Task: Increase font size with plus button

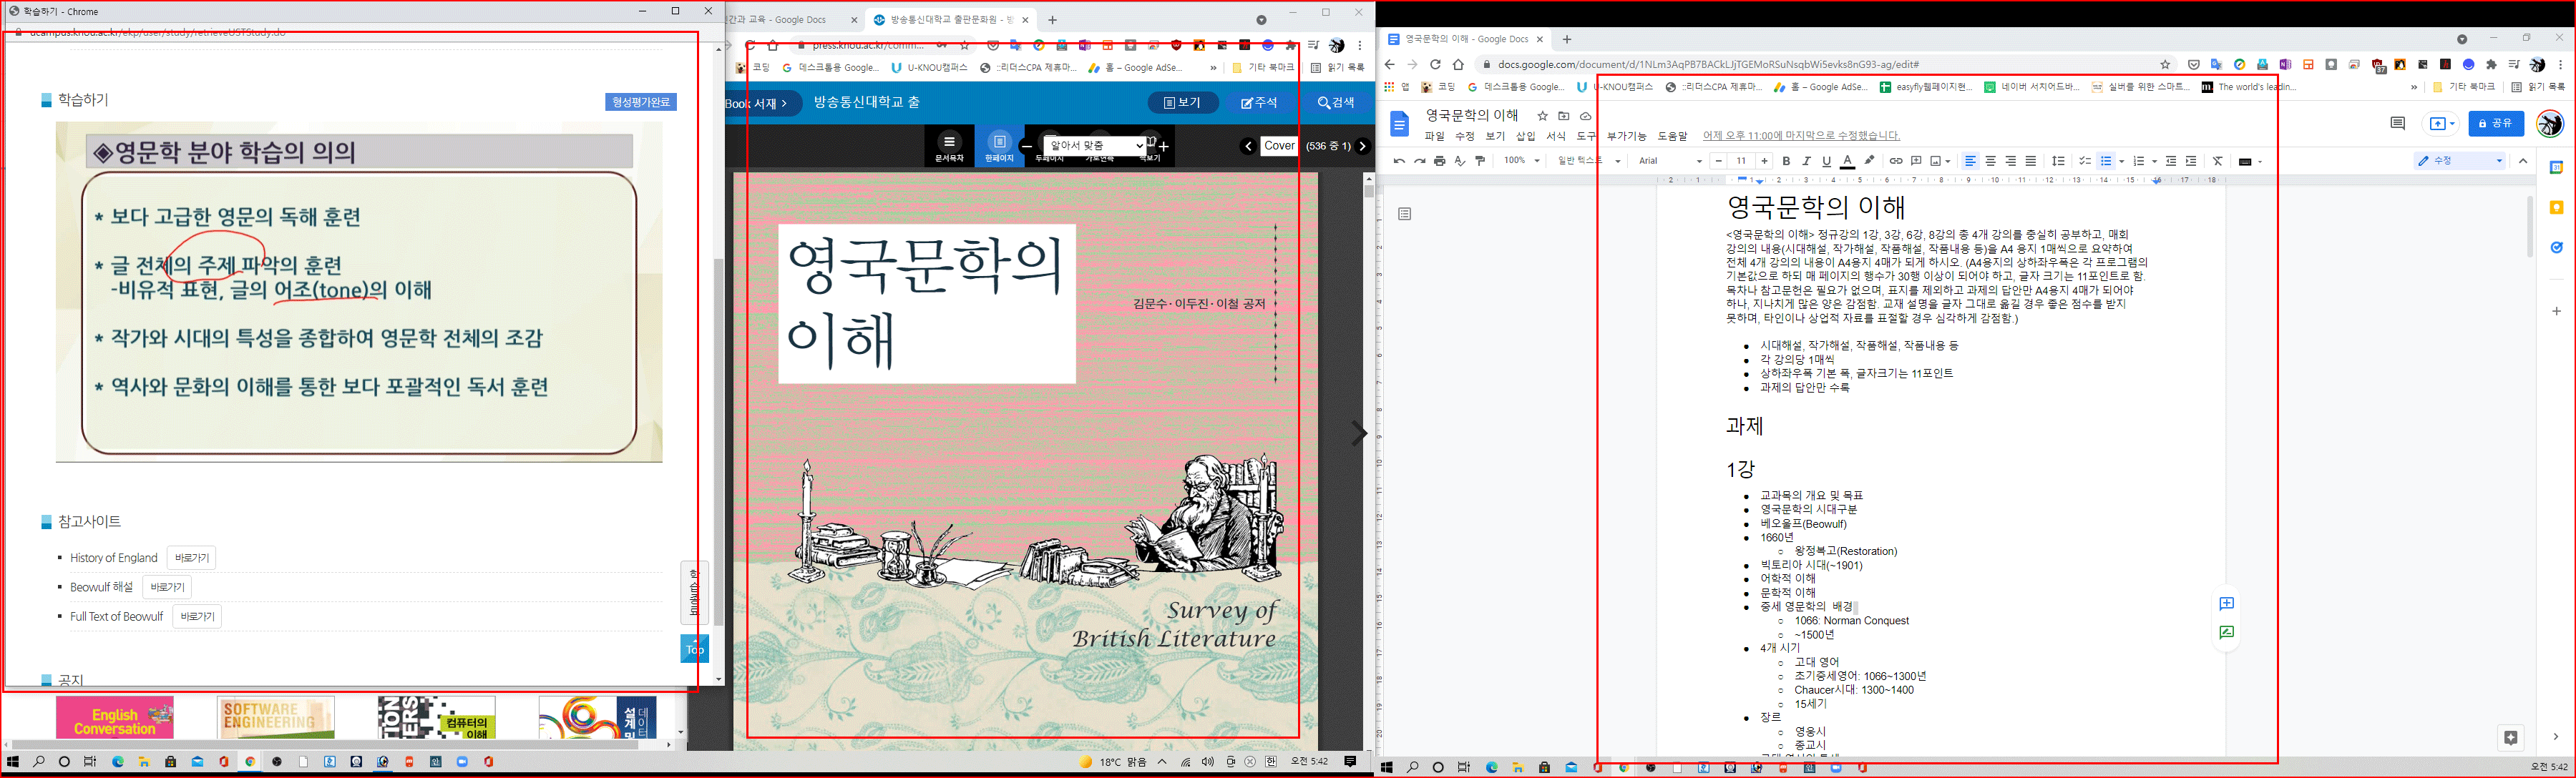Action: pos(1764,161)
